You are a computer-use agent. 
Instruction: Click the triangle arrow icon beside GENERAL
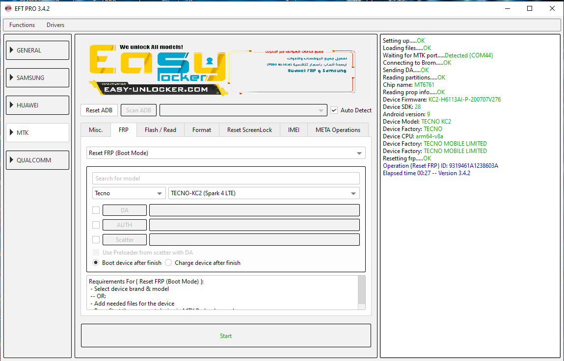[x=11, y=50]
